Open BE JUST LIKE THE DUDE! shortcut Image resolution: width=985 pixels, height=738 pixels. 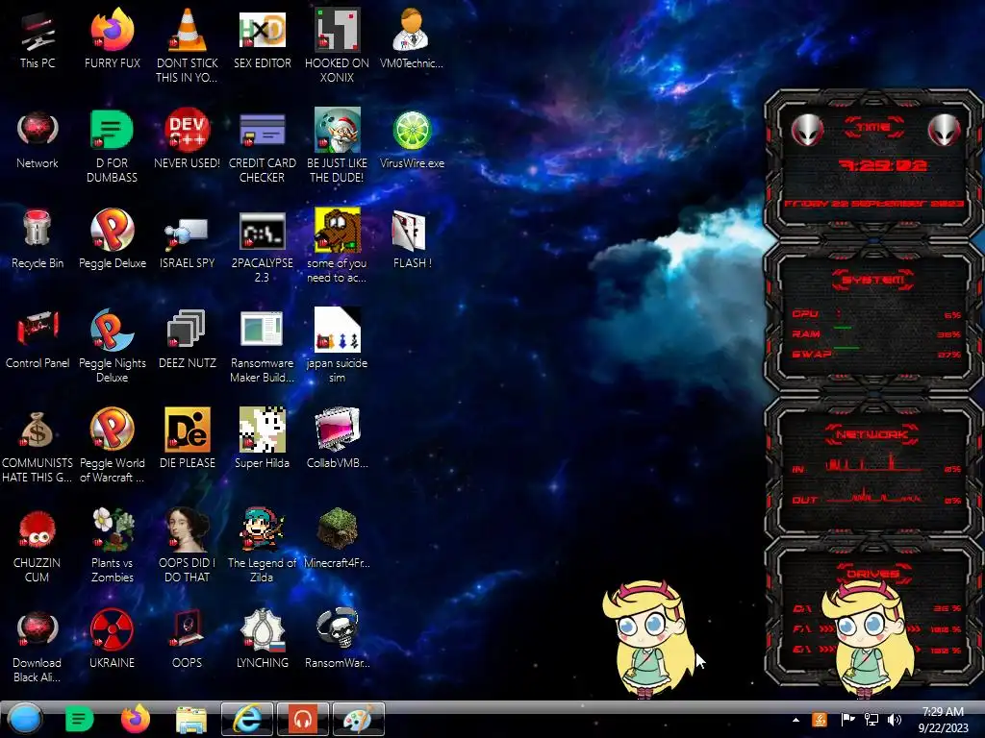[338, 146]
